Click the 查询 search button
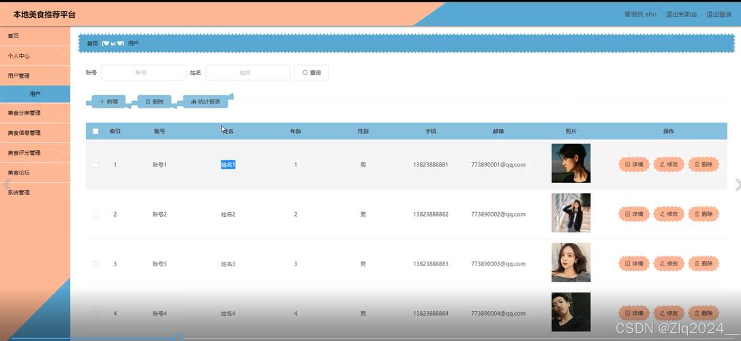The height and width of the screenshot is (341, 741). click(312, 72)
